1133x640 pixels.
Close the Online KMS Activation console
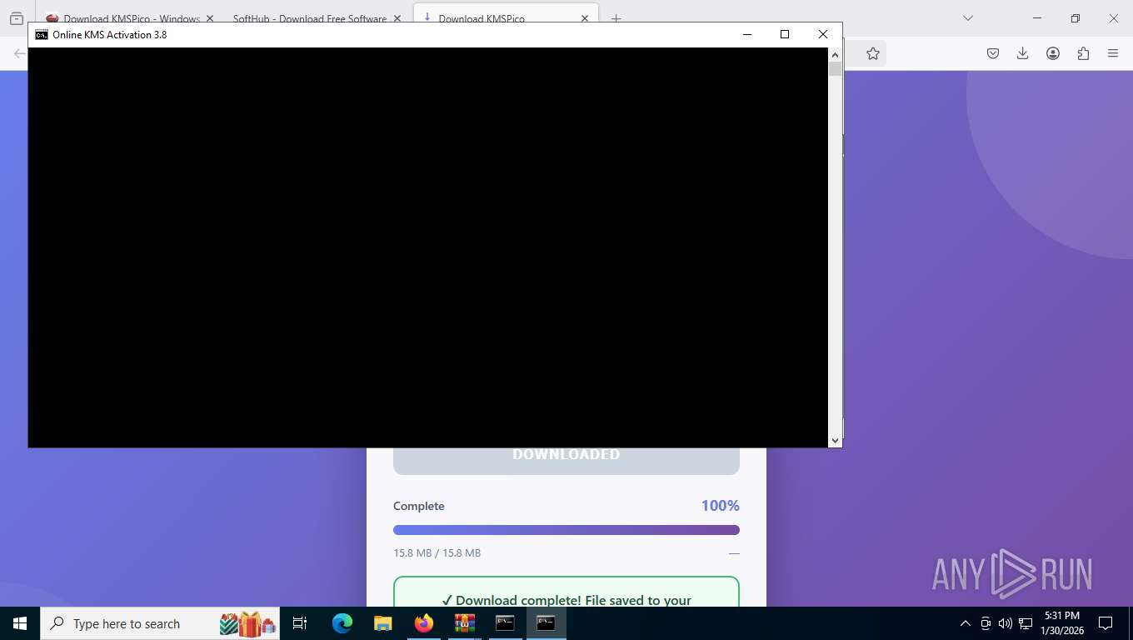tap(823, 34)
